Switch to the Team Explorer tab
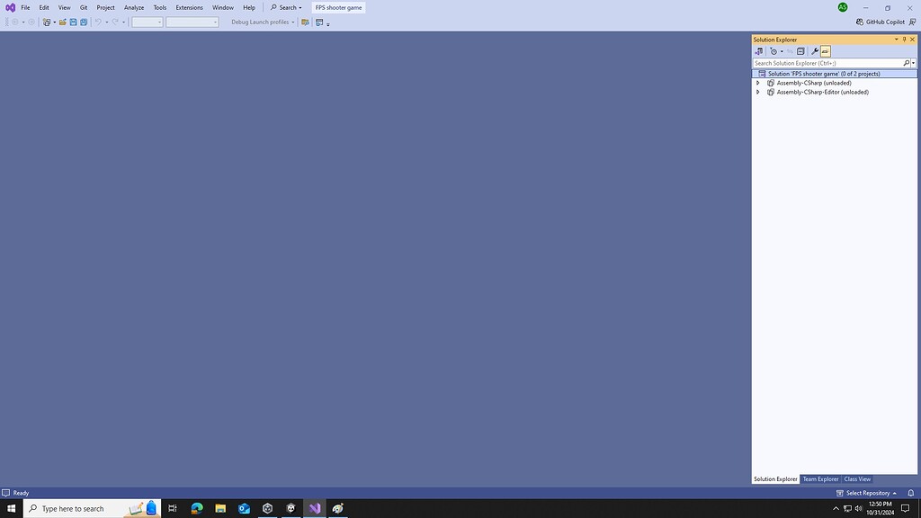This screenshot has height=518, width=921. [x=819, y=478]
